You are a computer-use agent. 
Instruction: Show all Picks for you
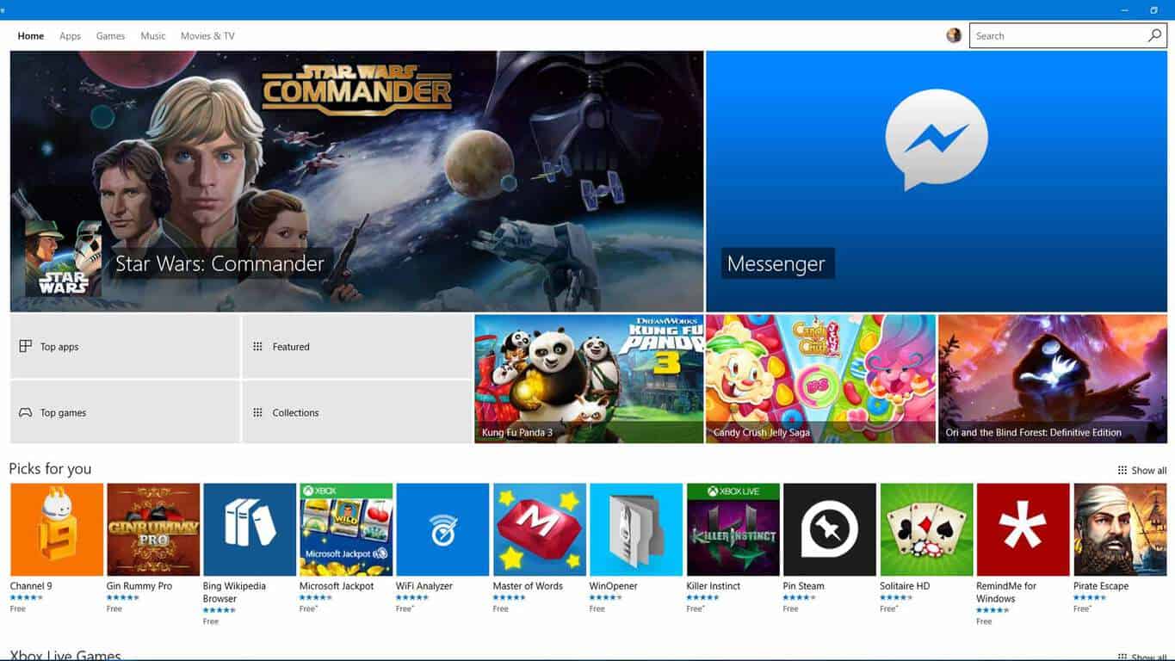pos(1142,471)
